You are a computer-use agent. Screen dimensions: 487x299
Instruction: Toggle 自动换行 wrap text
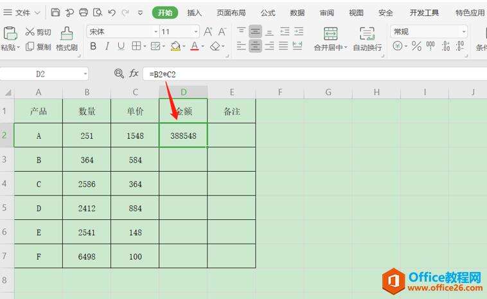point(367,39)
